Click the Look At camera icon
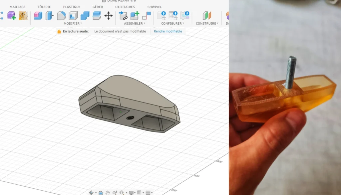 101,193
